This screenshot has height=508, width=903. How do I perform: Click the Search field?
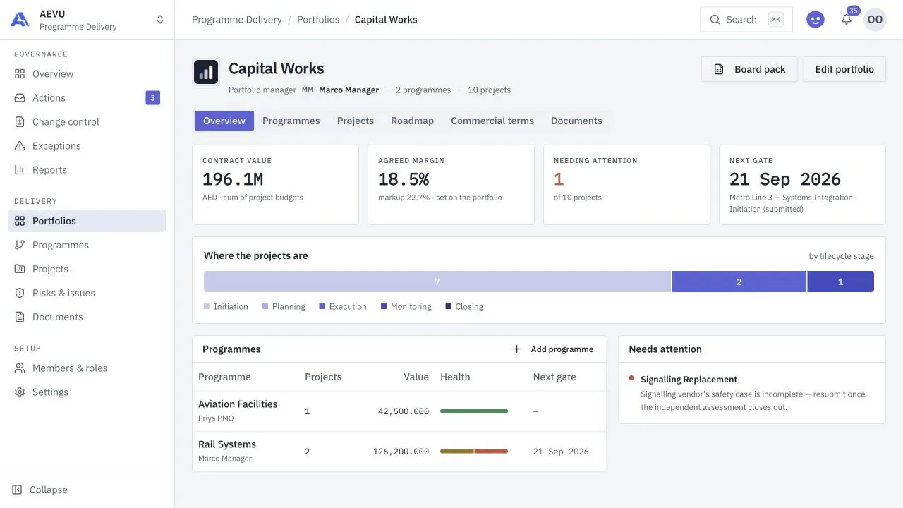click(746, 20)
